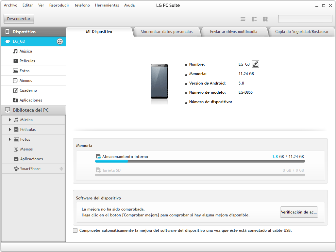Click 'La mejora no ha sido comprobada.' text
This screenshot has width=336, height=252.
(113, 209)
